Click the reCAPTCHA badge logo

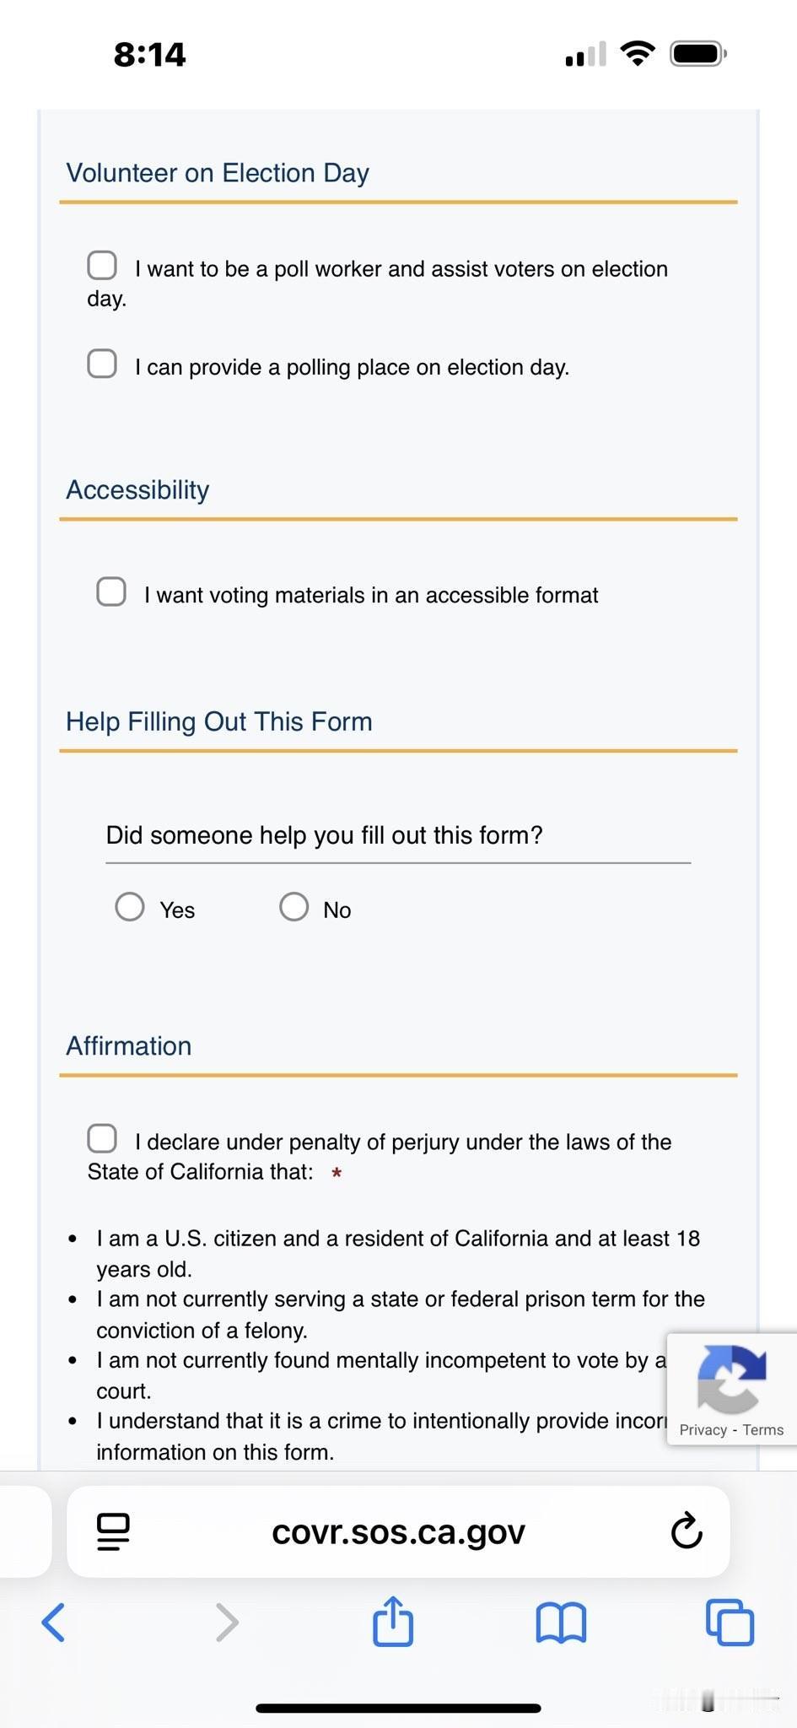click(731, 1379)
